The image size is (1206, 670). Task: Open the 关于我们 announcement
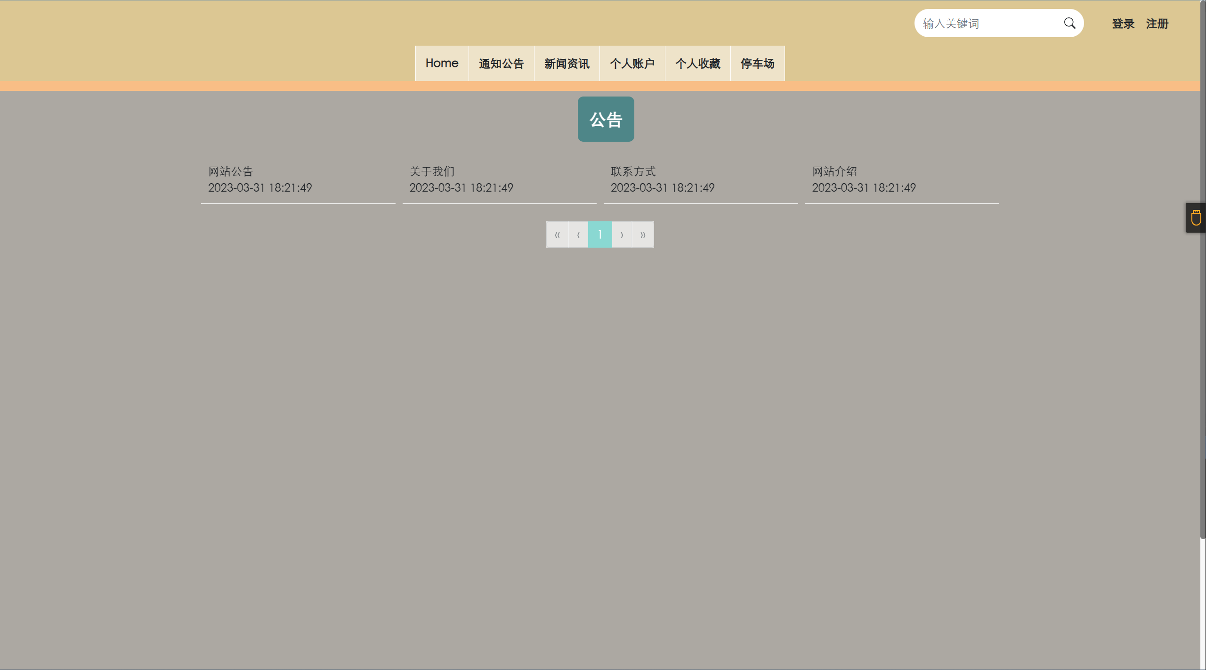coord(432,171)
